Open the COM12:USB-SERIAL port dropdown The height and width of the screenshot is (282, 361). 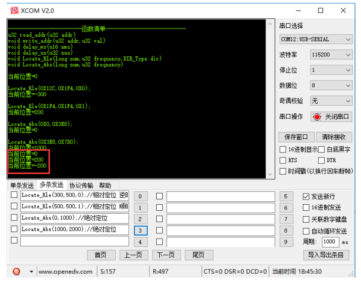pyautogui.click(x=316, y=39)
